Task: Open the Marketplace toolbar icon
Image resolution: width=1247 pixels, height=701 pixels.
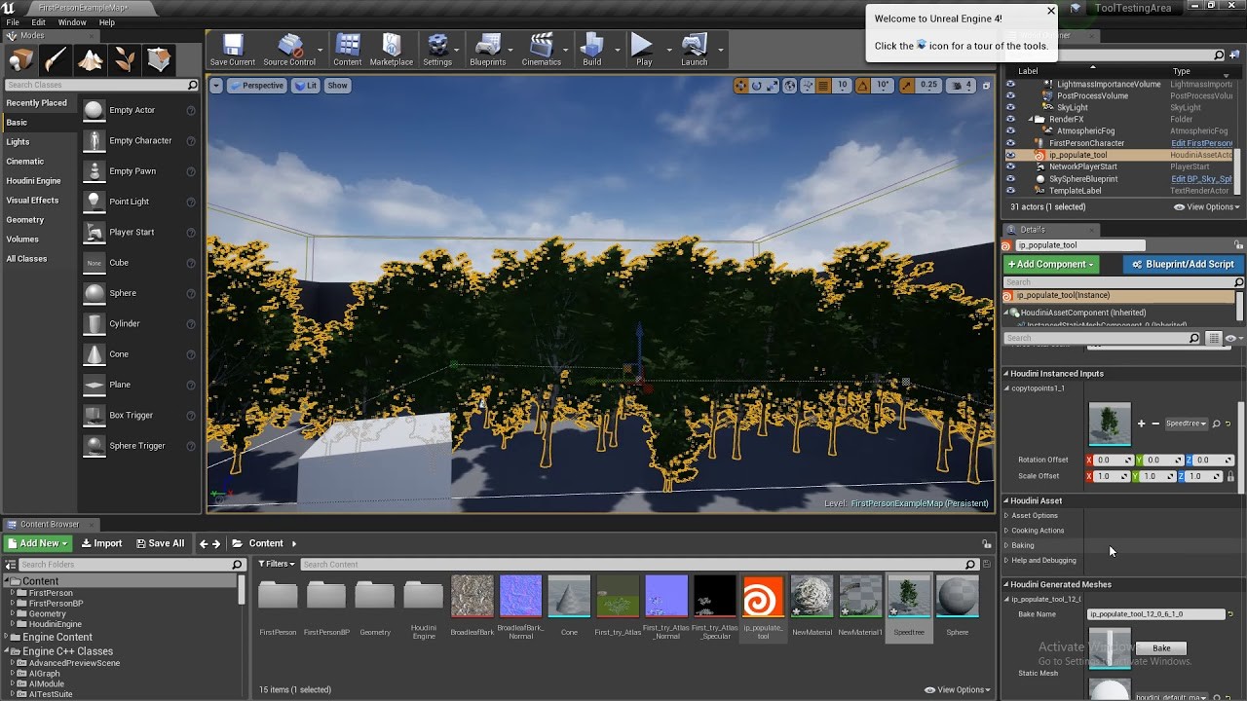Action: pos(391,49)
